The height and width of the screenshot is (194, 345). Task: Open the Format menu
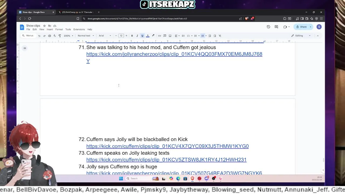coord(59,30)
